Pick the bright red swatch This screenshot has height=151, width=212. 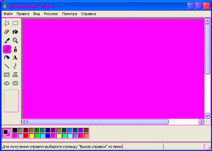pyautogui.click(x=26, y=136)
